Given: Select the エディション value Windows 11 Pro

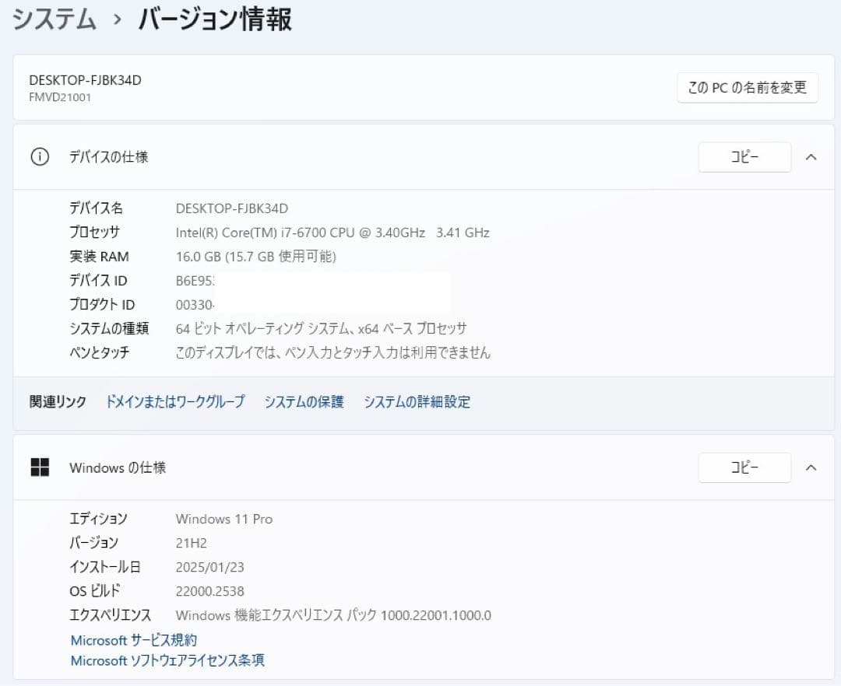Looking at the screenshot, I should 224,519.
